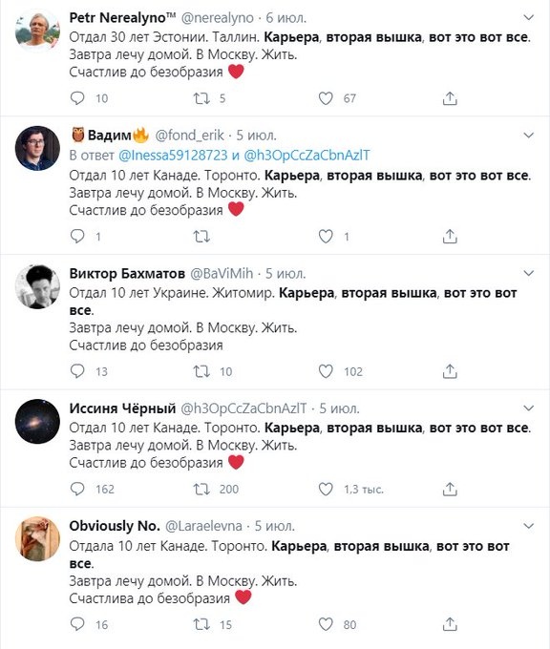This screenshot has height=649, width=550.
Task: Retweet Petr Nerealyno's tweet
Action: pyautogui.click(x=201, y=98)
